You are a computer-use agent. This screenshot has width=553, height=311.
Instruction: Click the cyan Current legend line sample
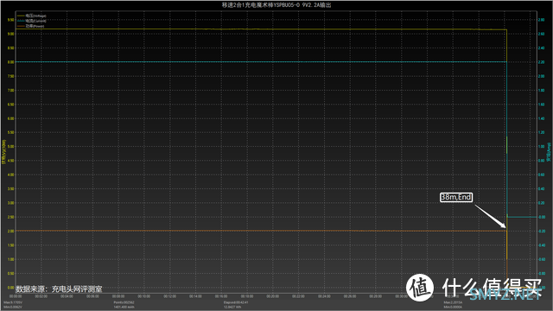[x=21, y=21]
